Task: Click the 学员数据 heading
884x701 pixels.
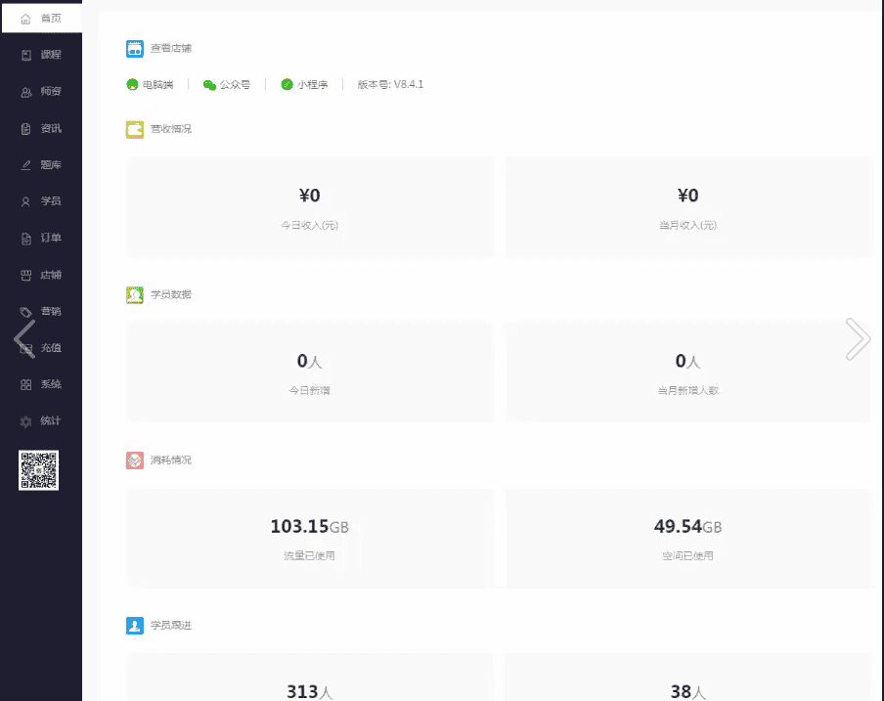Action: click(x=171, y=294)
